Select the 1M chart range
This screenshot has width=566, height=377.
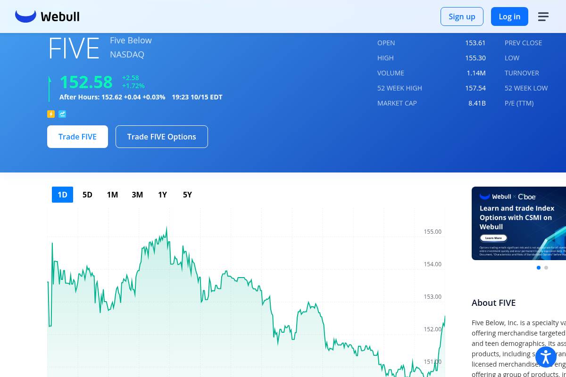point(112,195)
